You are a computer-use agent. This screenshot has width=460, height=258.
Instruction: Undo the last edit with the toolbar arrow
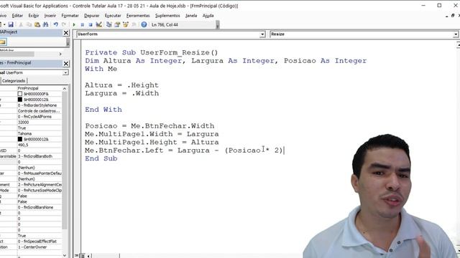56,24
